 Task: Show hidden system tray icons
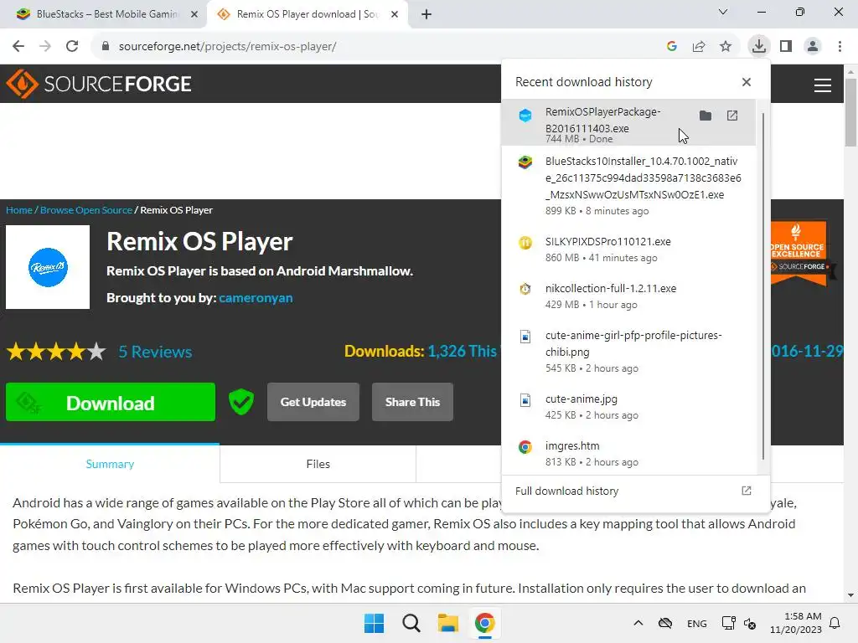[638, 623]
